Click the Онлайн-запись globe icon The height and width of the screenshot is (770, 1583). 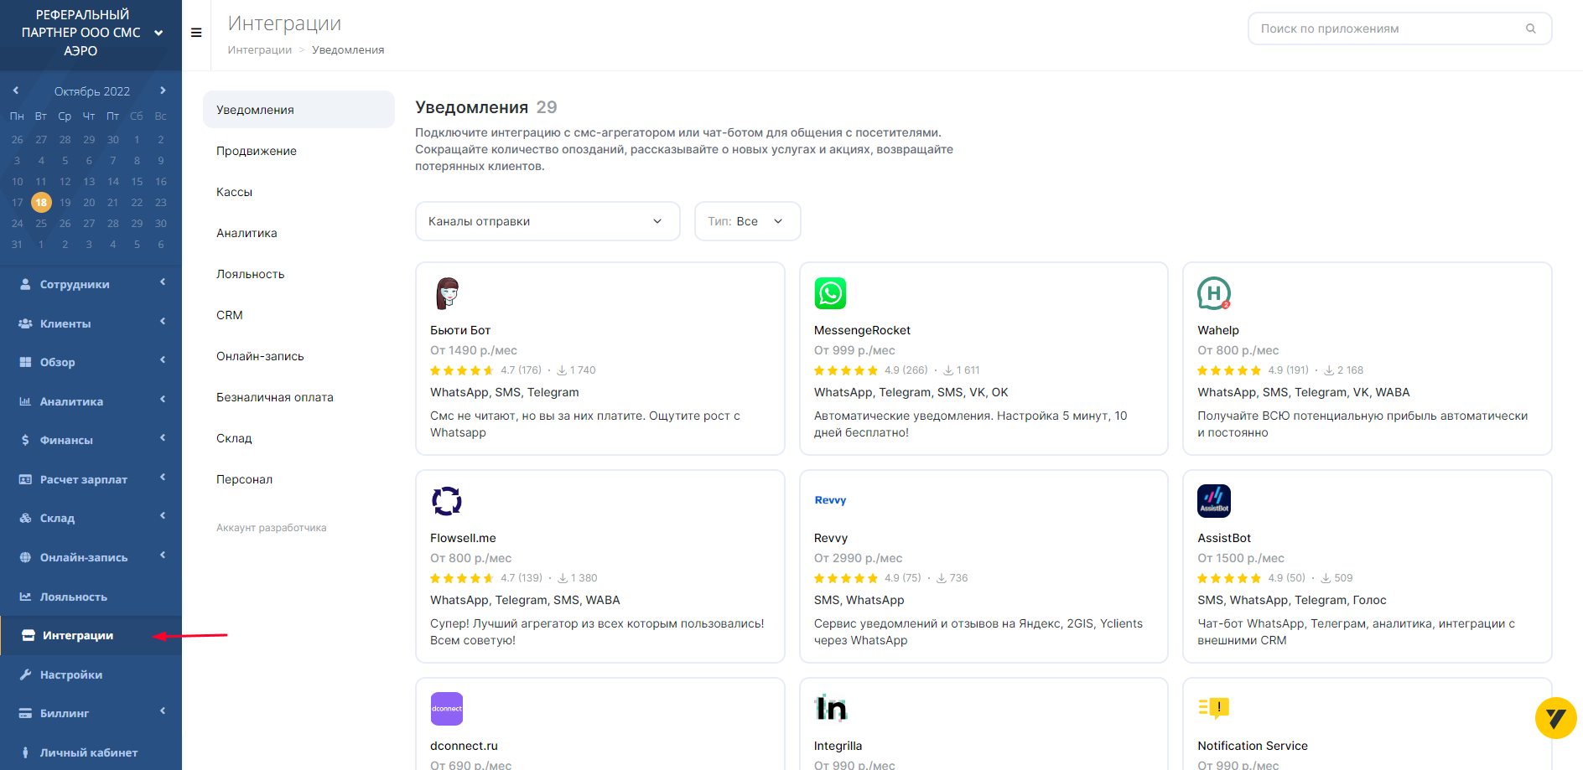(25, 557)
